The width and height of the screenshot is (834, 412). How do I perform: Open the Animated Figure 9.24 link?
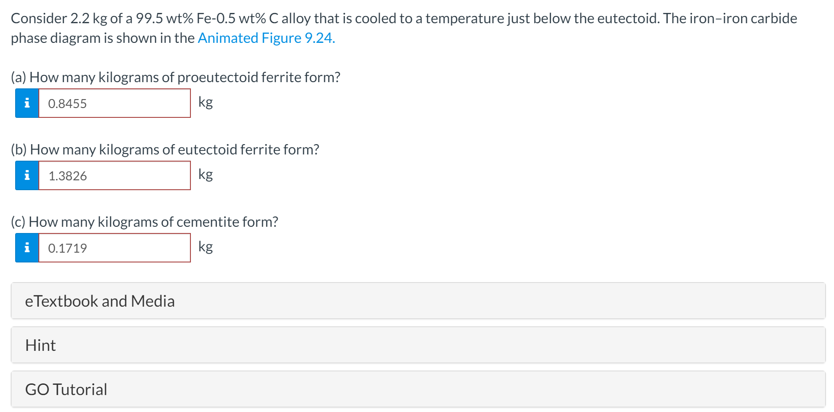click(266, 38)
